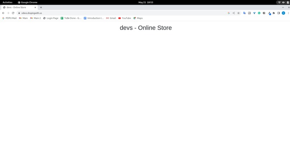Viewport: 290px width, 153px height.
Task: Open the color picker eyedropper extension
Action: [x=269, y=13]
